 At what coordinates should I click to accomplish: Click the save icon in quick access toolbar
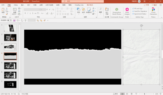(14, 20)
